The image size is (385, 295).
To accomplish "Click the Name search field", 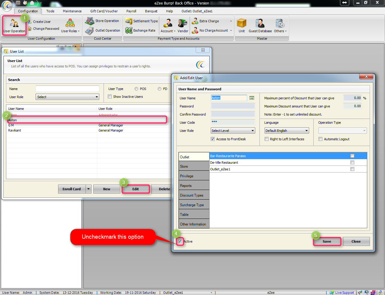I will pyautogui.click(x=67, y=89).
